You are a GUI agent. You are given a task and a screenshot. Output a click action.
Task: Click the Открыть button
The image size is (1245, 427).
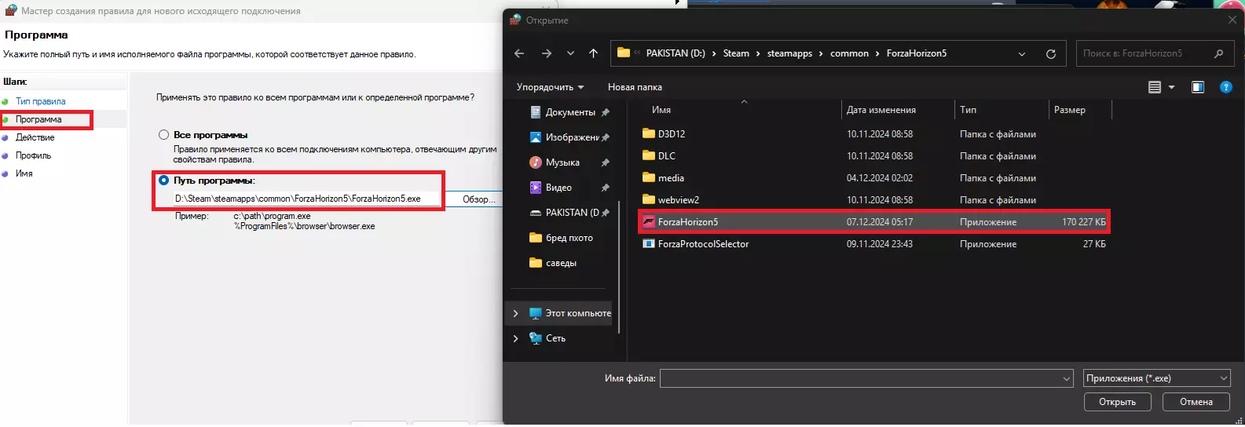pyautogui.click(x=1117, y=402)
